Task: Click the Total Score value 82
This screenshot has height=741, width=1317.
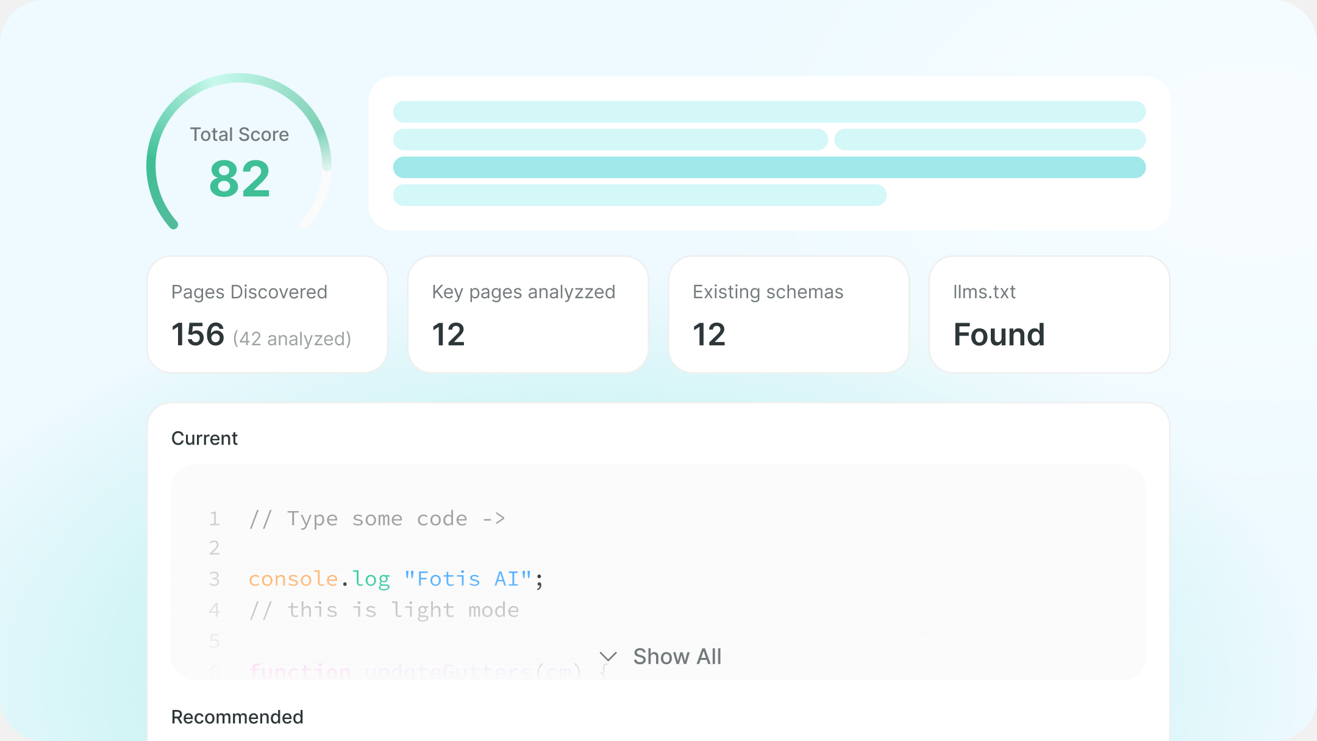Action: [240, 179]
